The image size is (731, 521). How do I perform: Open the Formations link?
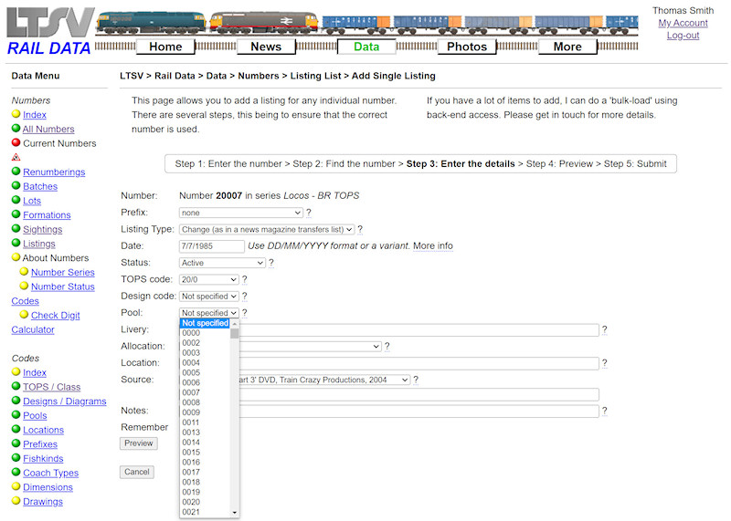click(47, 215)
